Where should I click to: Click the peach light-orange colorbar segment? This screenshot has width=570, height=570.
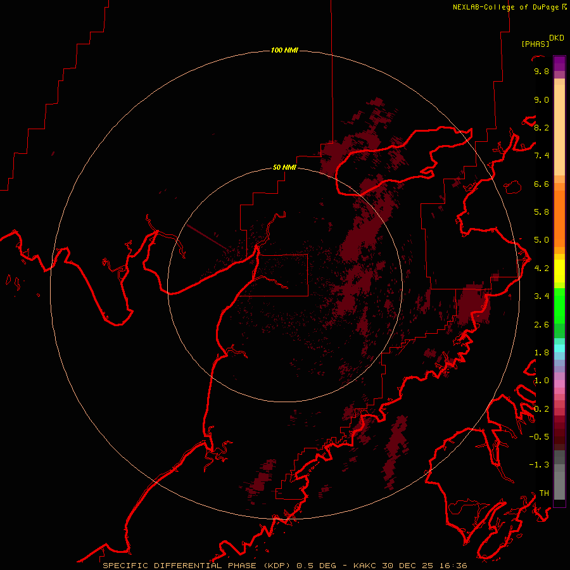559,131
